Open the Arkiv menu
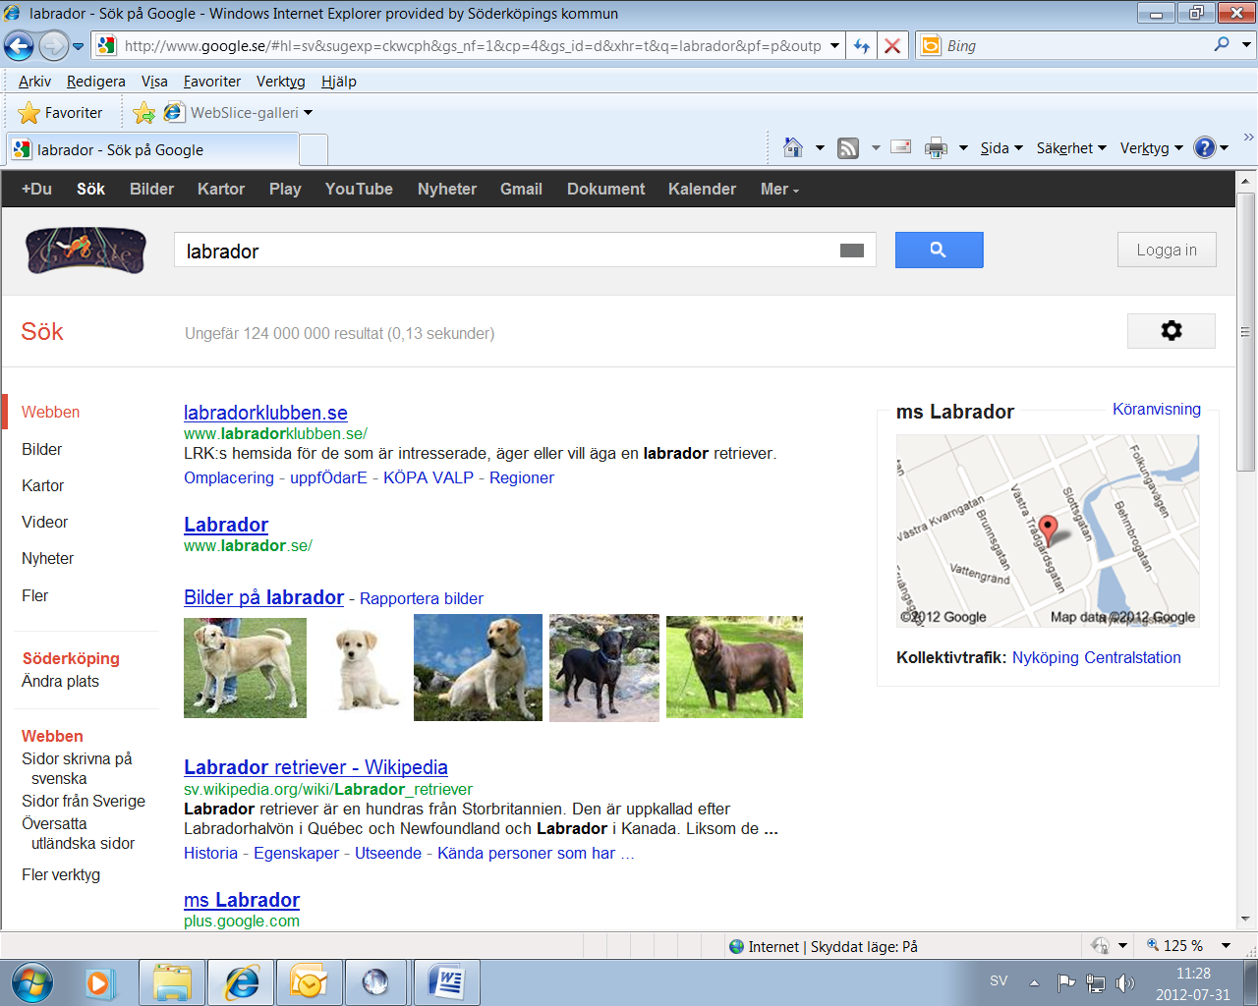The image size is (1258, 1006). [x=34, y=82]
